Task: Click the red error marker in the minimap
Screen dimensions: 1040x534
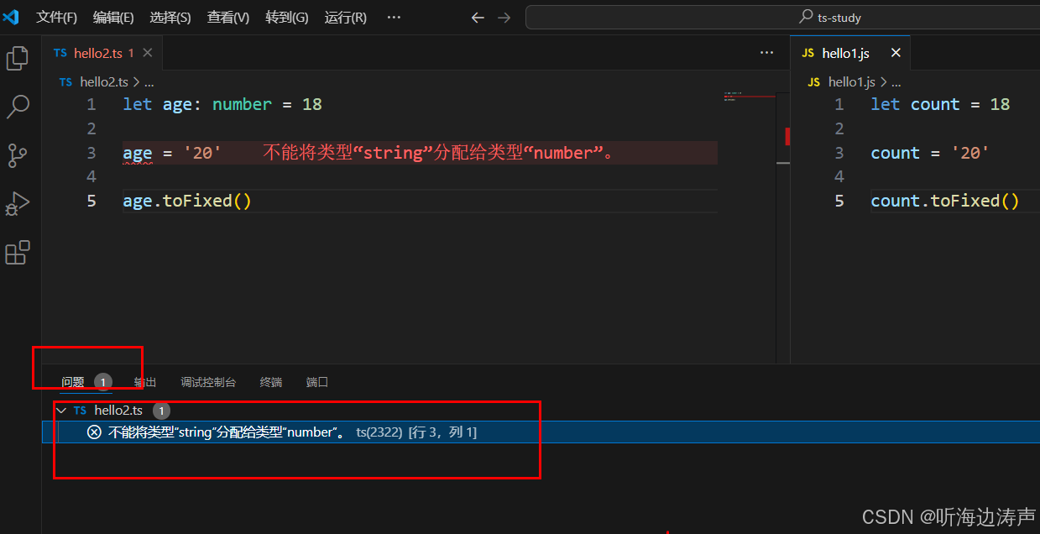Action: coord(786,136)
